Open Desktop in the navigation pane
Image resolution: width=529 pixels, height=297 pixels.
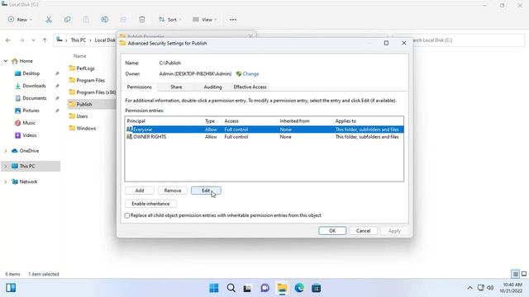(x=31, y=73)
